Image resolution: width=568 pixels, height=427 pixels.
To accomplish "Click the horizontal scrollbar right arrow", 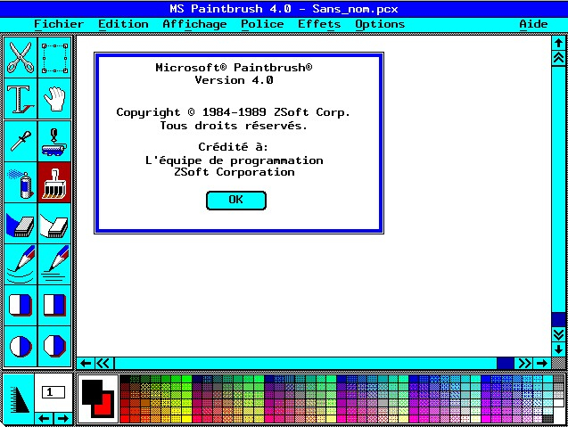I will pos(542,363).
